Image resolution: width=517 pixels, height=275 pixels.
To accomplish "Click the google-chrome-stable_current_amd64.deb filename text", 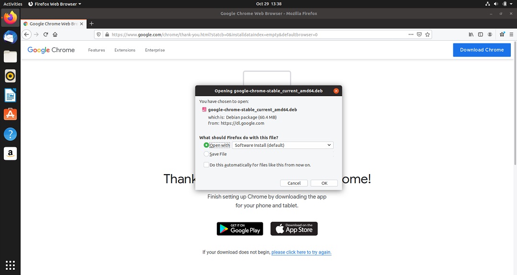I will pyautogui.click(x=252, y=110).
